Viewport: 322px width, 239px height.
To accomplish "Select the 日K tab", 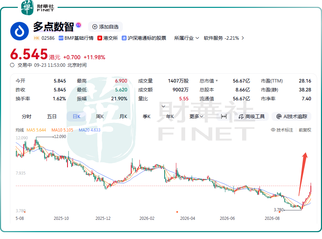I will [x=76, y=116].
